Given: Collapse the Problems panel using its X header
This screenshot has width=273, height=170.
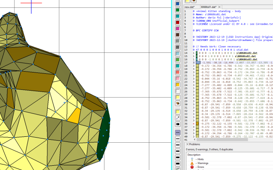Looking at the screenshot, I should (x=188, y=144).
